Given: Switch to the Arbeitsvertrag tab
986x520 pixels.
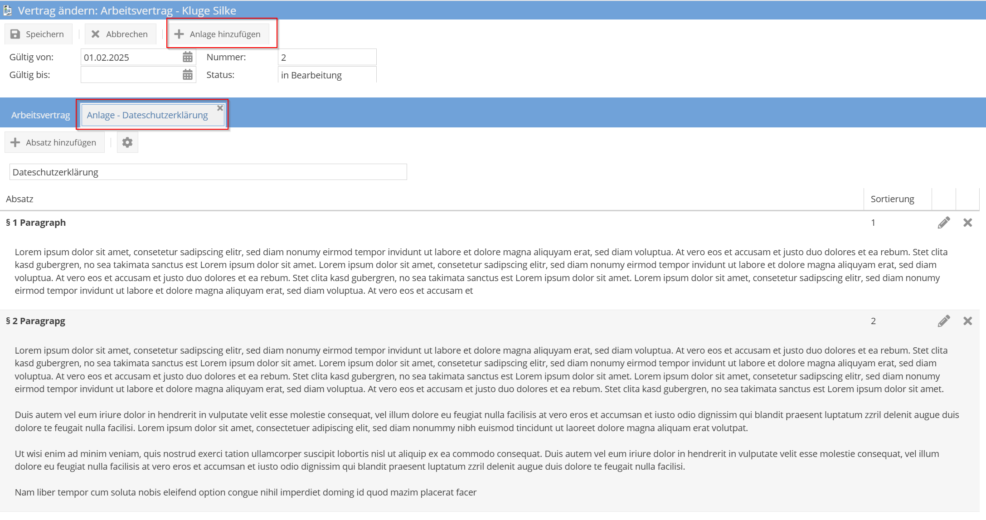Looking at the screenshot, I should (40, 115).
